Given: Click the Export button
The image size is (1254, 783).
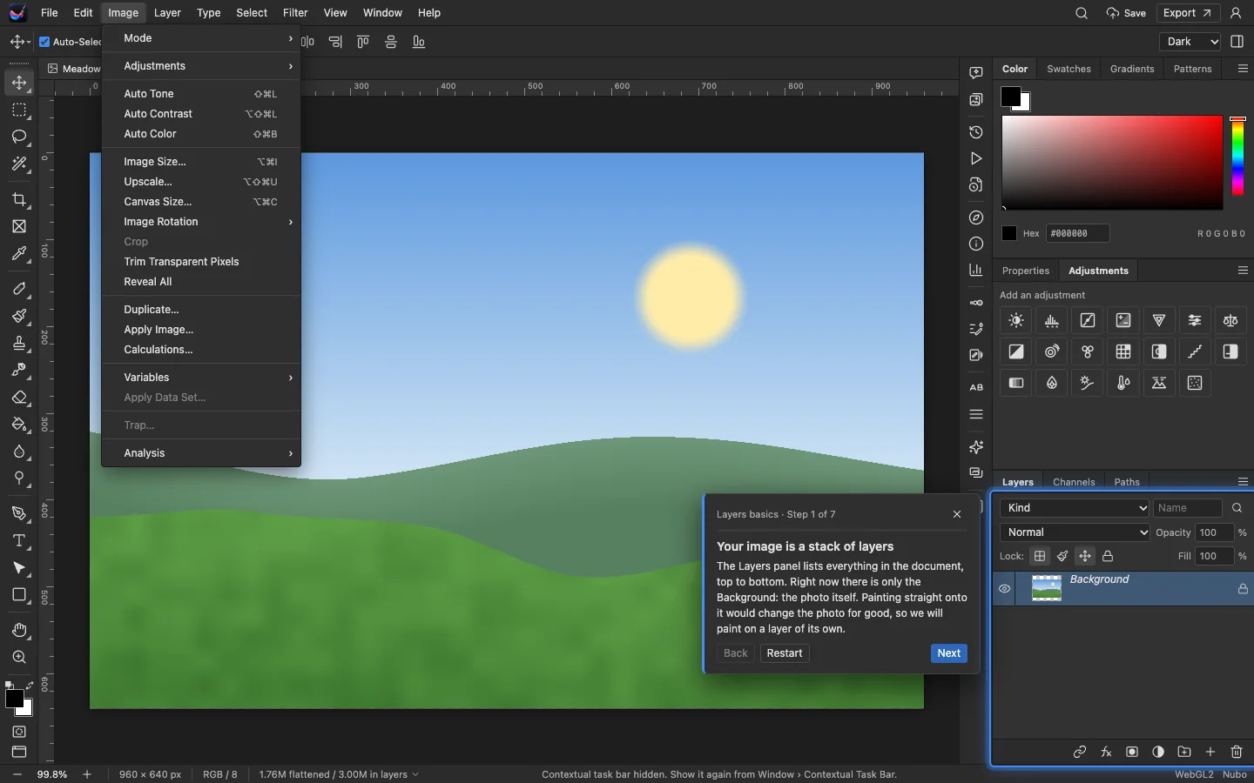Looking at the screenshot, I should 1187,13.
